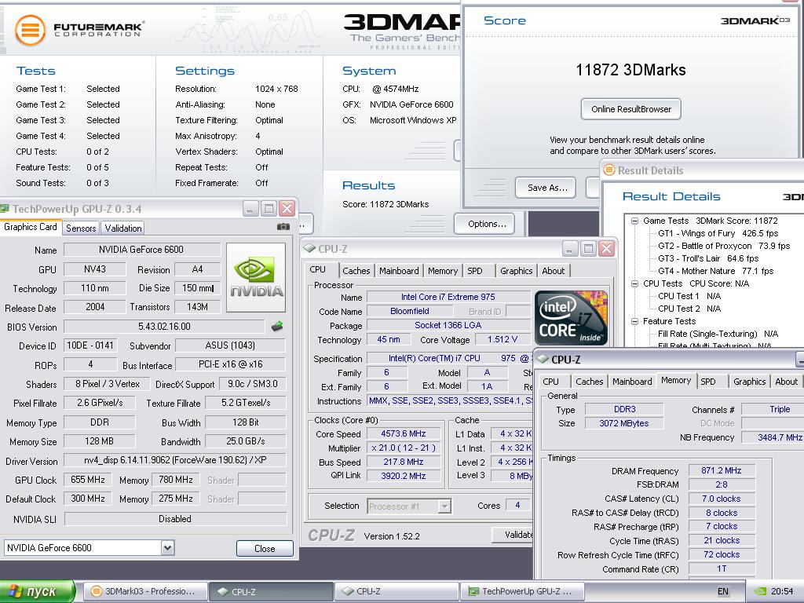Click the BIOS Version field 5.43.02.16.00
The image size is (804, 603).
(x=164, y=327)
